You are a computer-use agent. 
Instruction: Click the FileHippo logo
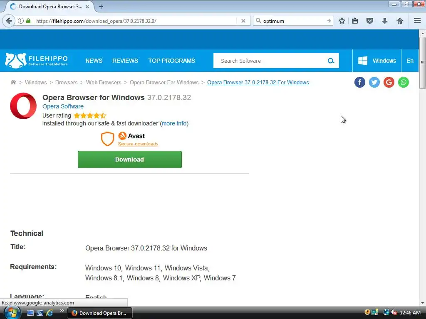[37, 61]
